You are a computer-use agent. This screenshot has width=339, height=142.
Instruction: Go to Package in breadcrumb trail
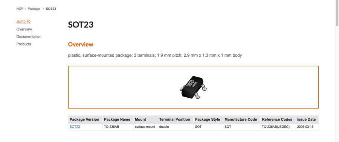coord(34,9)
